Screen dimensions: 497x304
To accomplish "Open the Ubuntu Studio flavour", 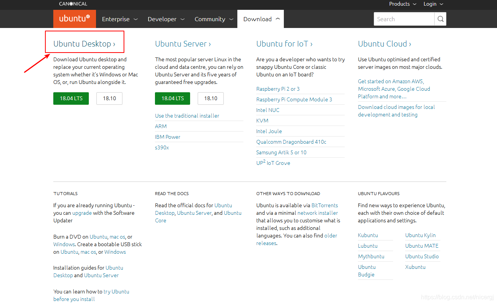I will coord(422,256).
